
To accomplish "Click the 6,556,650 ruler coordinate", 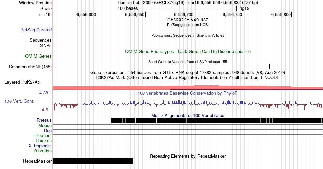I will (x=135, y=14).
